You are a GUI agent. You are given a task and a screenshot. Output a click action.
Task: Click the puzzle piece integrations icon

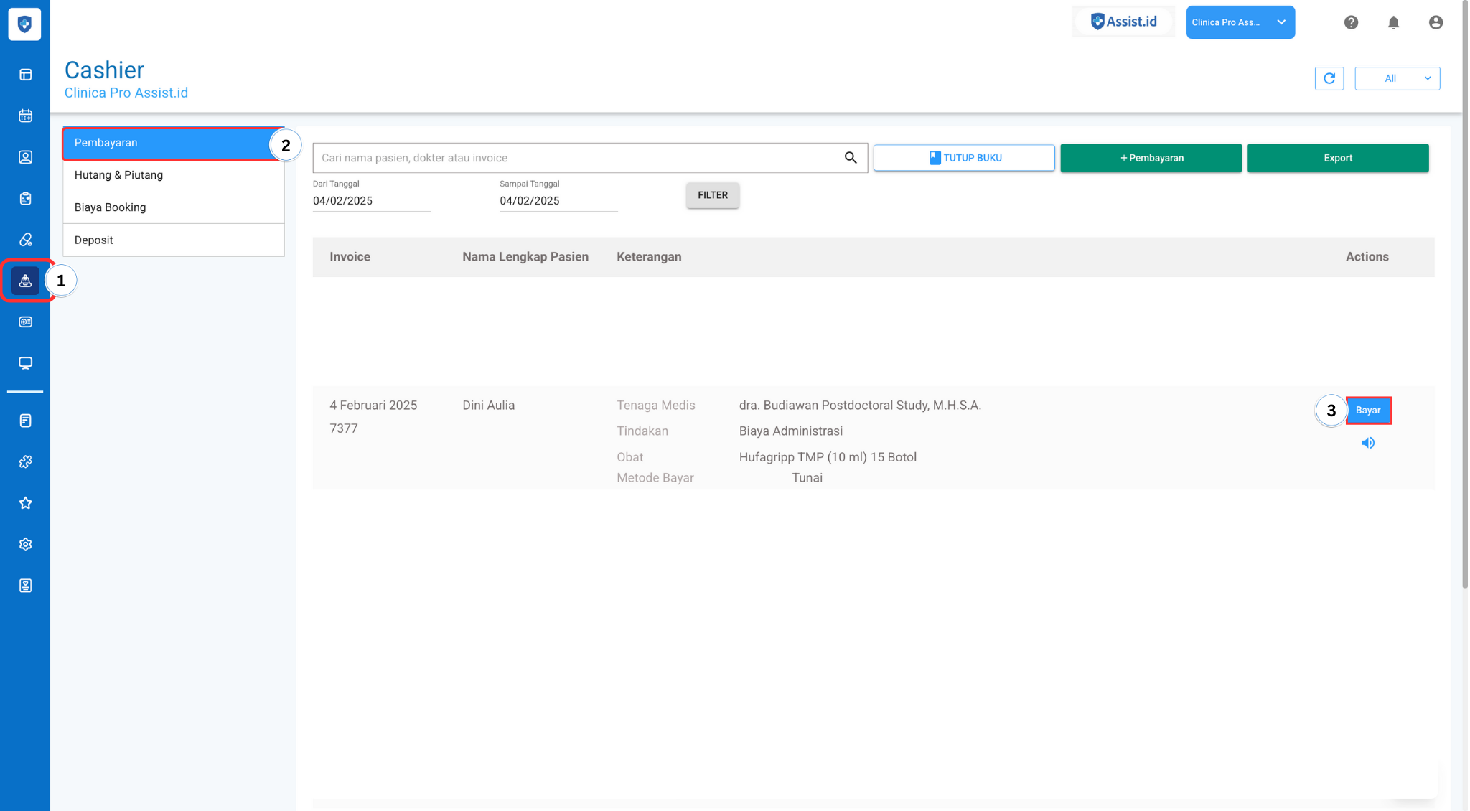pos(25,462)
